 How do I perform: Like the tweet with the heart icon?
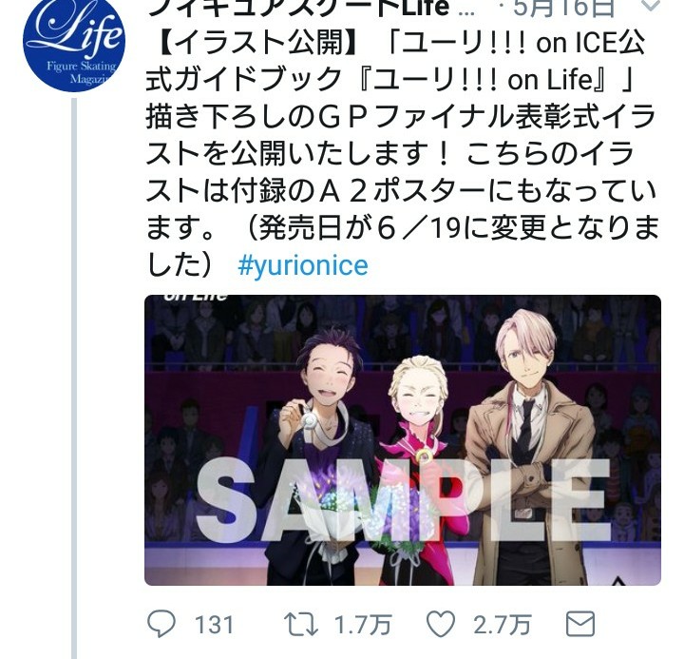point(441,624)
